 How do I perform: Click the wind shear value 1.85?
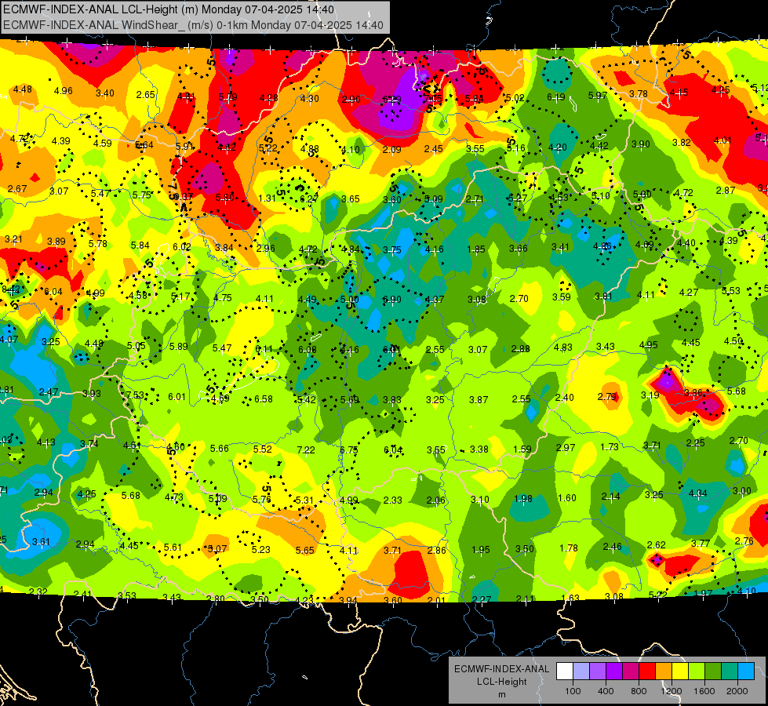(476, 249)
